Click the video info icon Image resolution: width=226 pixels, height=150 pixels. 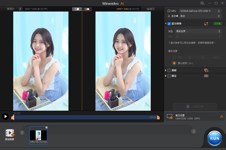20,9
